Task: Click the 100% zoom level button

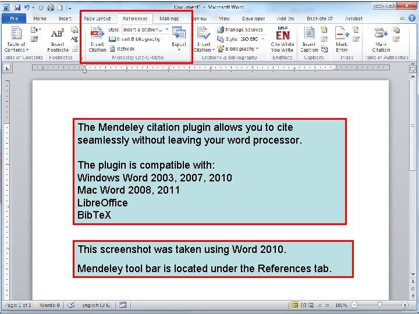Action: pyautogui.click(x=341, y=305)
